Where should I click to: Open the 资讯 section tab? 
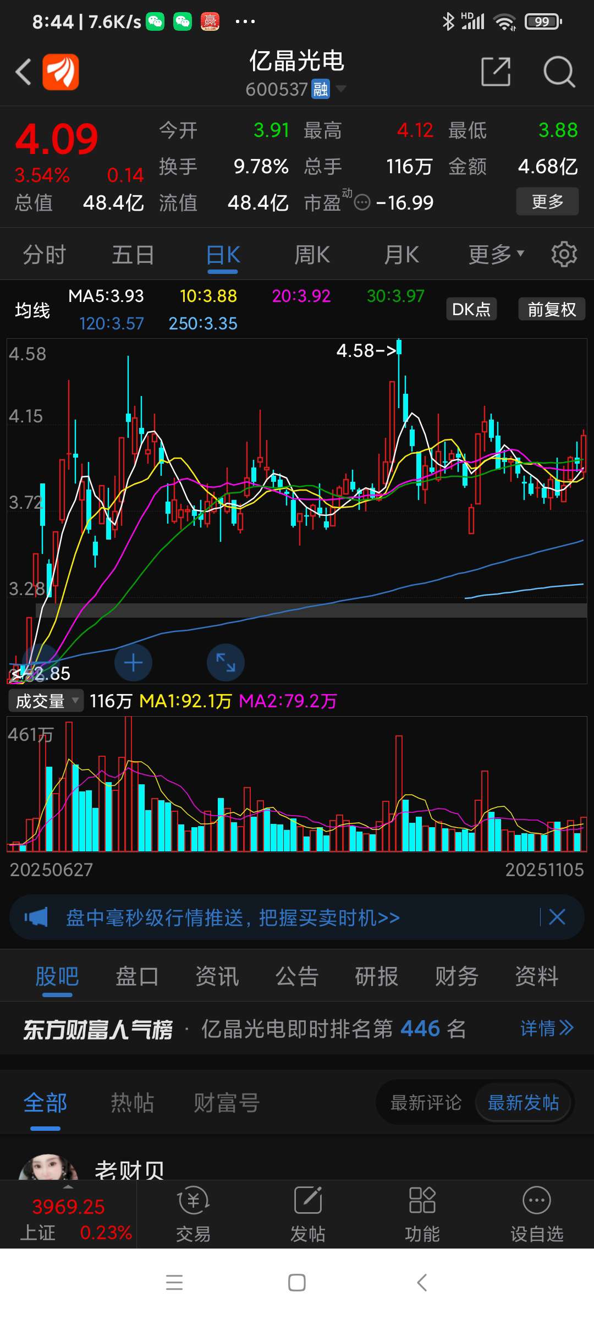(x=217, y=977)
